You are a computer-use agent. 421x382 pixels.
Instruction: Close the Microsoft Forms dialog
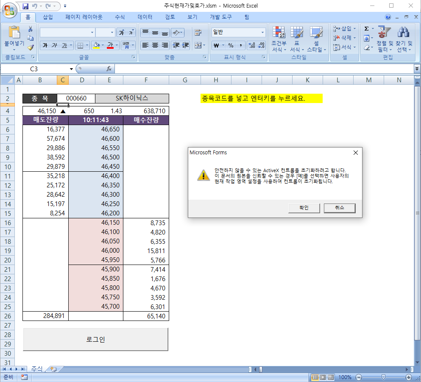tap(356, 153)
